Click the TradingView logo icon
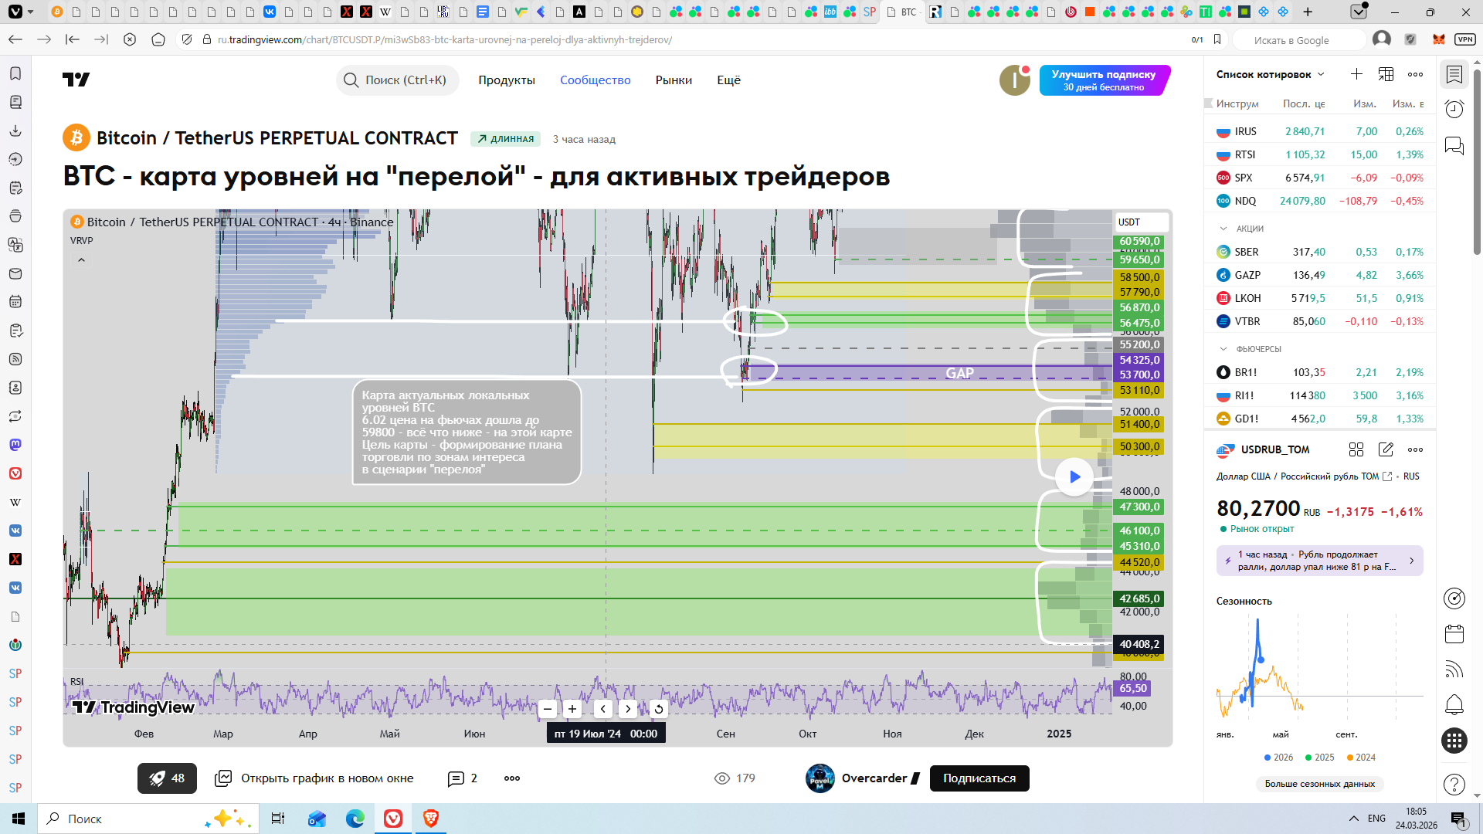This screenshot has width=1483, height=834. tap(76, 80)
